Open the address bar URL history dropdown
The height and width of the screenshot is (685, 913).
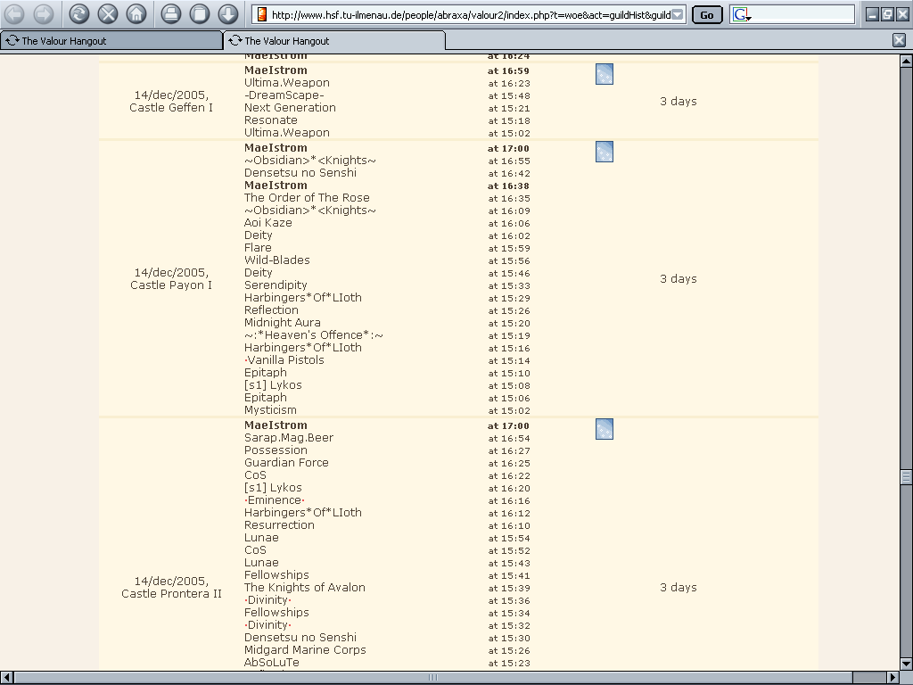pyautogui.click(x=678, y=14)
